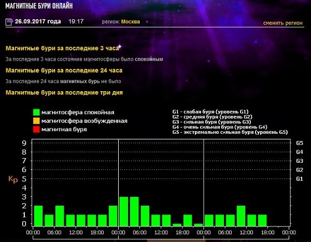Click the date "26.09.2017 года"
Viewport: 311px width, 242px height.
click(x=38, y=22)
